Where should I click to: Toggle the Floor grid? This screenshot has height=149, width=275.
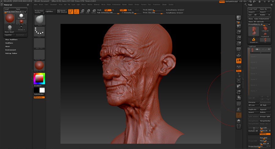coord(239,55)
